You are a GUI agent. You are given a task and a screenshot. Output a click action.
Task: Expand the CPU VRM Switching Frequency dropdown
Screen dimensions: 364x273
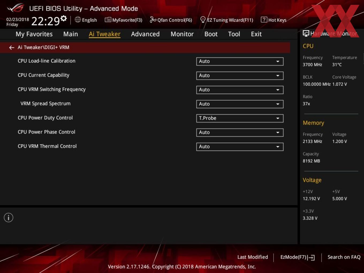[x=240, y=90]
